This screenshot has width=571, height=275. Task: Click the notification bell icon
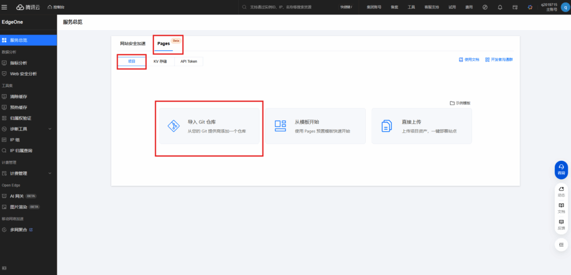(500, 7)
